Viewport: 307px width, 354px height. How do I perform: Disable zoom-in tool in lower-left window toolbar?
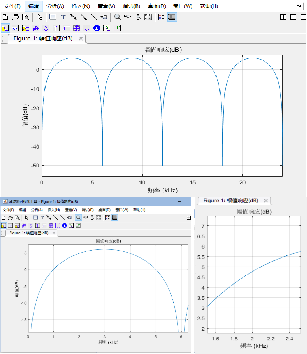[78, 218]
